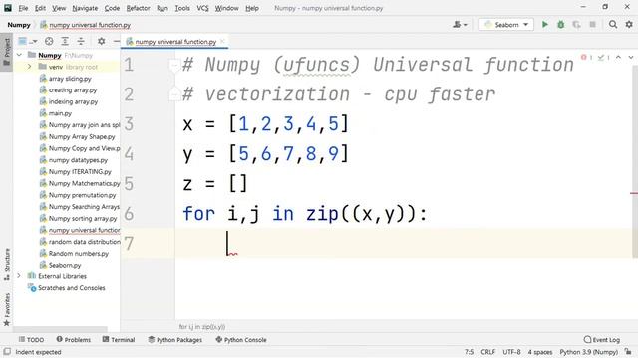Screen dimensions: 638x358
Task: Toggle tool window bars icon in status bar corner
Action: [7, 352]
